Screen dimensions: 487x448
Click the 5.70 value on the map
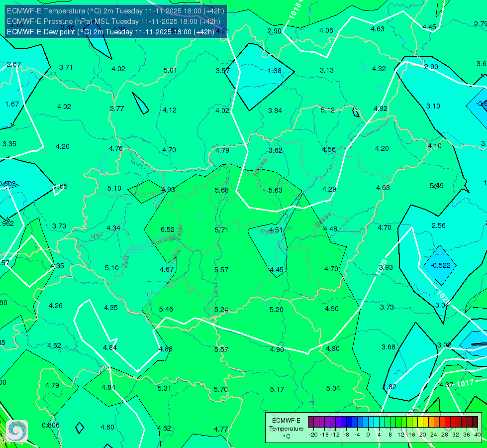pyautogui.click(x=221, y=389)
